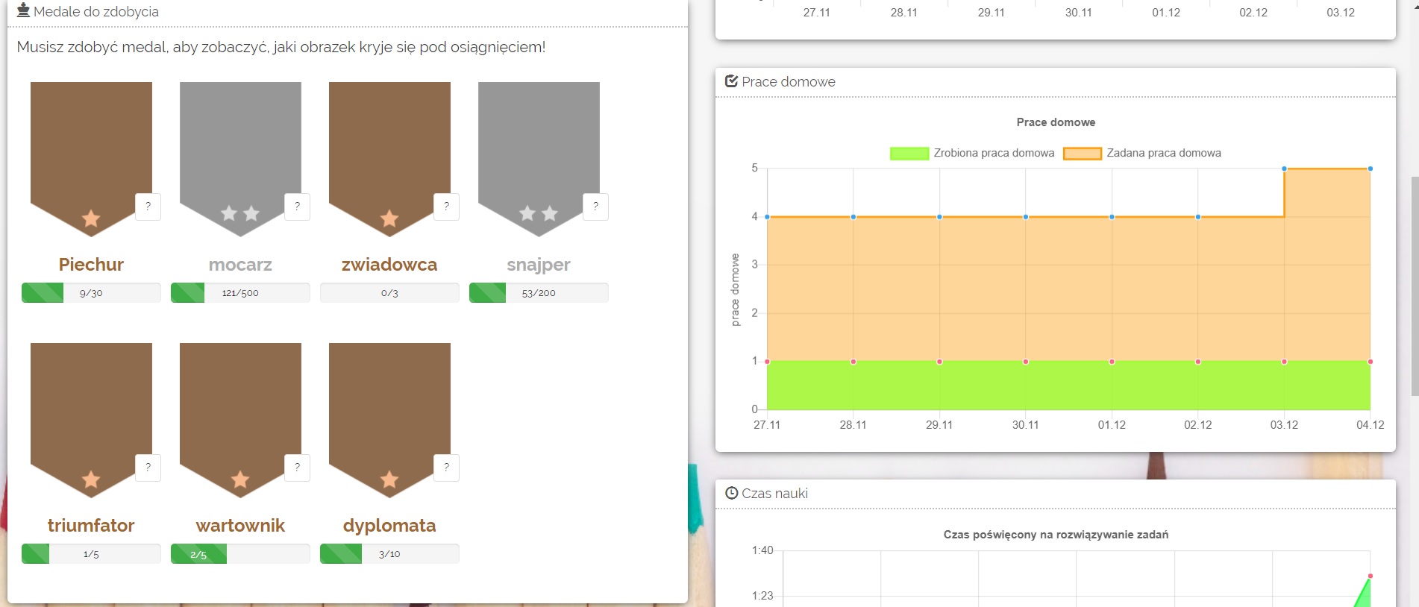1419x607 pixels.
Task: Open the snajper medal question mark
Action: point(595,207)
